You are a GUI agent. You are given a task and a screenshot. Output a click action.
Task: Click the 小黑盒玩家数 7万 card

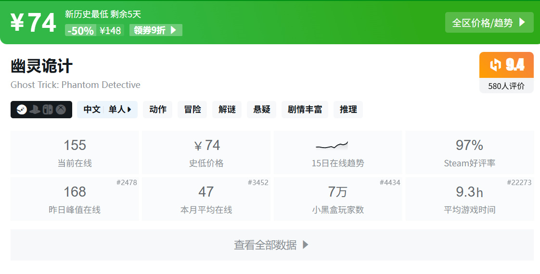click(x=338, y=199)
